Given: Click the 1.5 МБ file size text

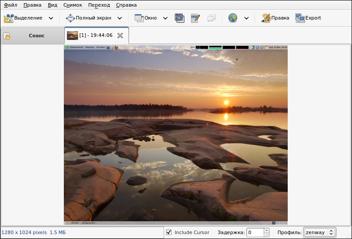Looking at the screenshot, I should tap(58, 232).
